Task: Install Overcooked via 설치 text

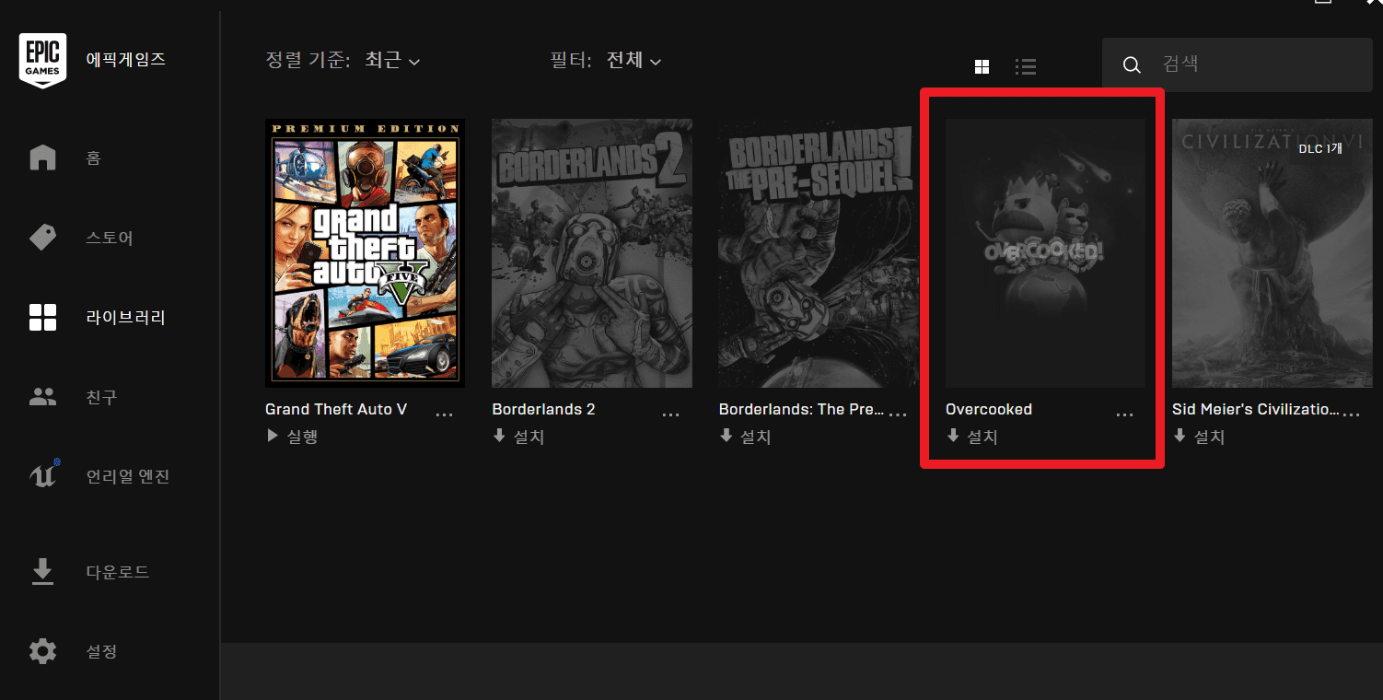Action: click(982, 437)
